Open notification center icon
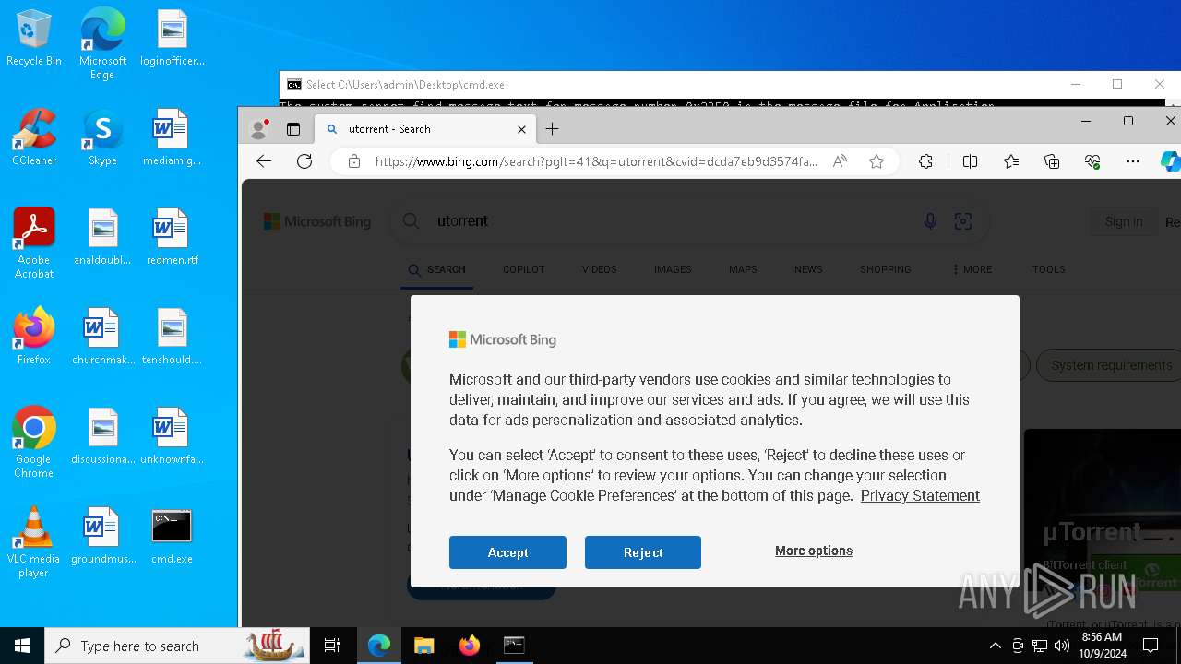Image resolution: width=1181 pixels, height=664 pixels. click(x=1151, y=646)
